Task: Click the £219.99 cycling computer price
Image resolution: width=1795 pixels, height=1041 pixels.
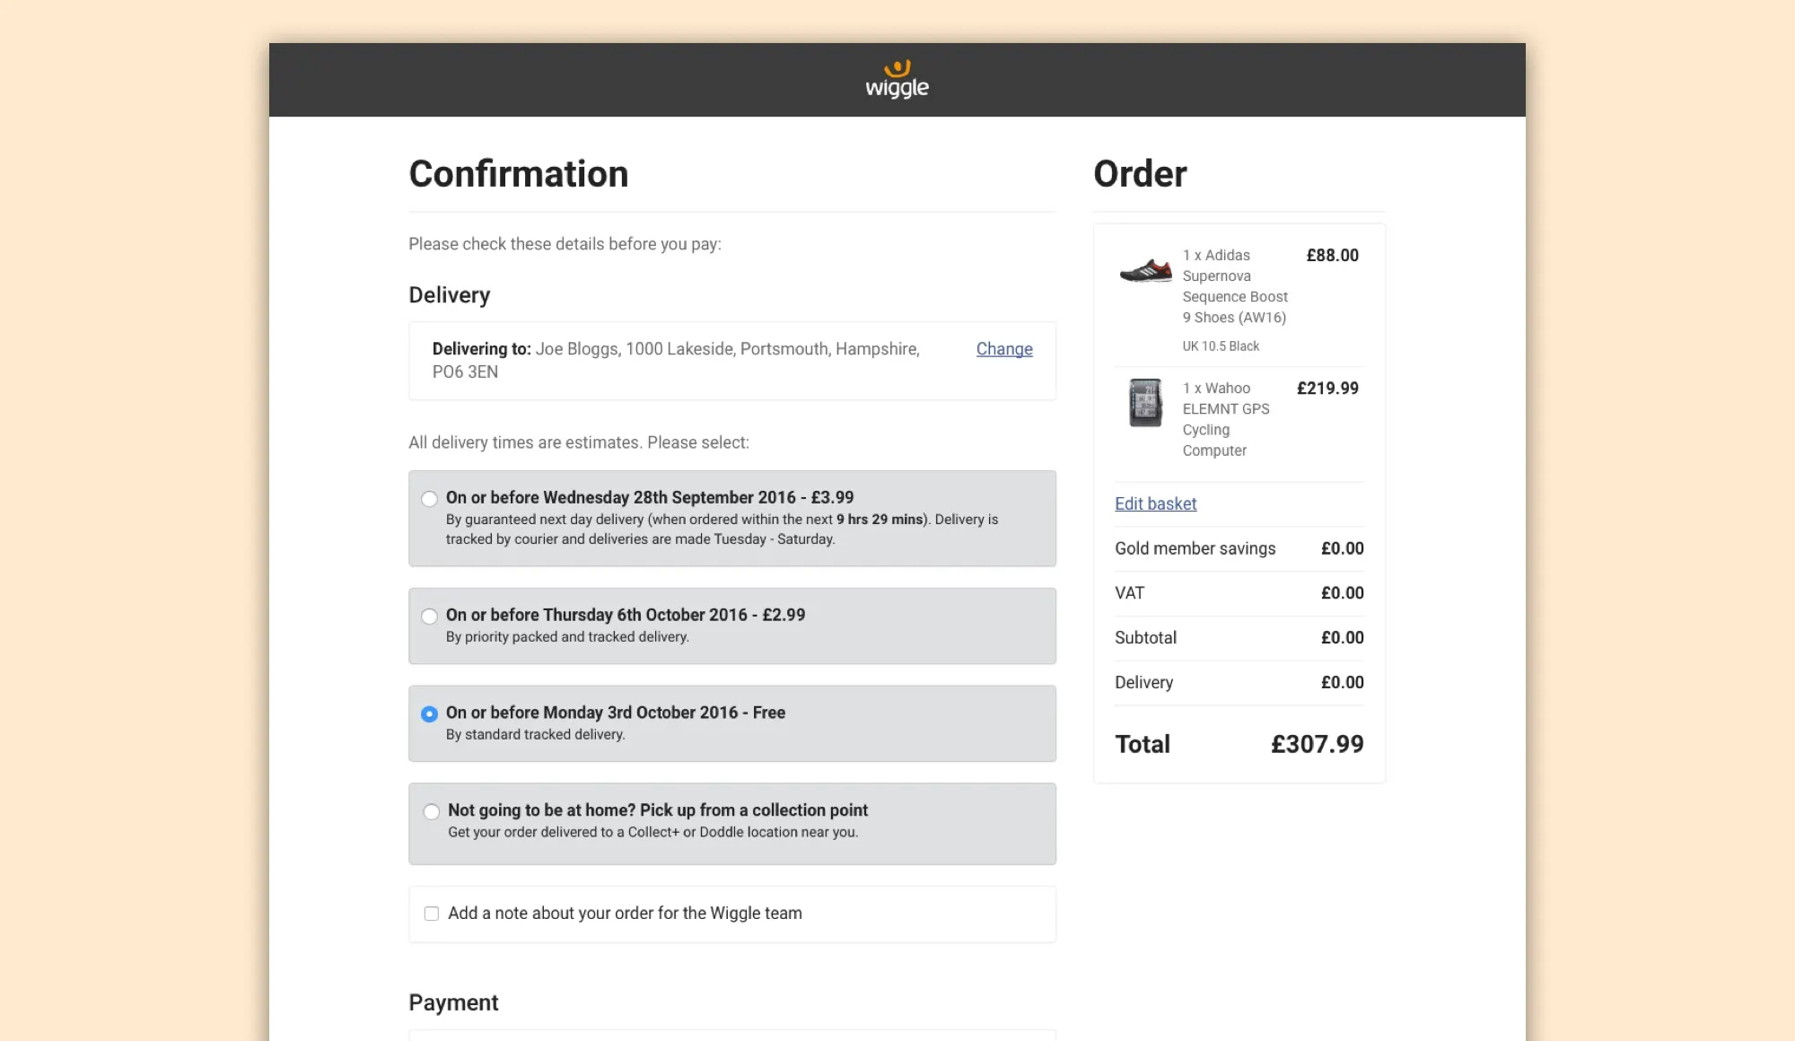Action: [x=1327, y=389]
